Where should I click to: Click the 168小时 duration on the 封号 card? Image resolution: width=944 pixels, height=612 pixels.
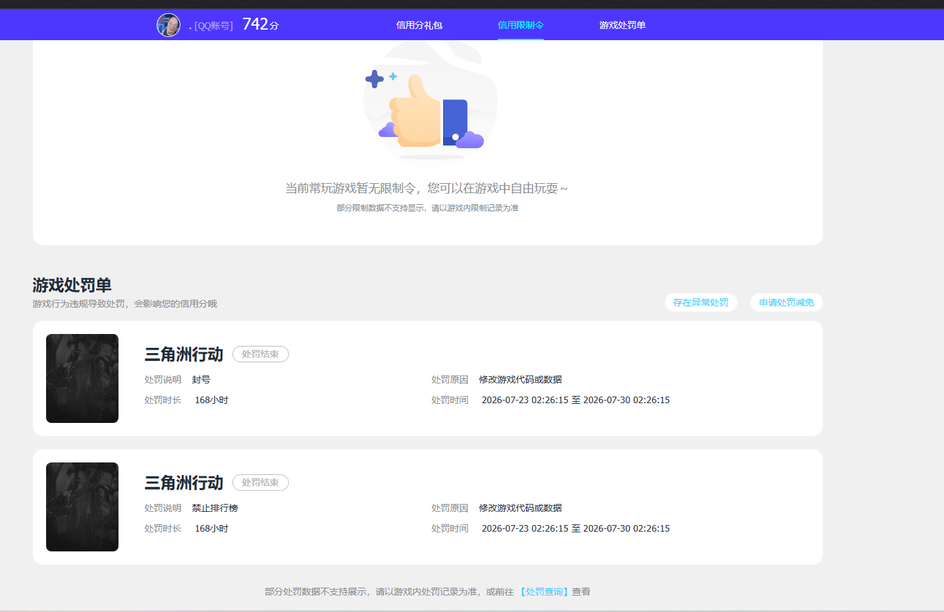coord(211,400)
